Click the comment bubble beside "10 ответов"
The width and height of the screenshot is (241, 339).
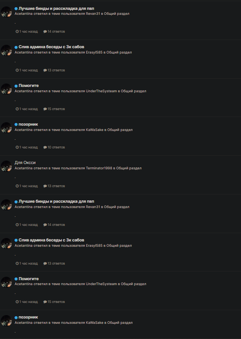[45, 147]
